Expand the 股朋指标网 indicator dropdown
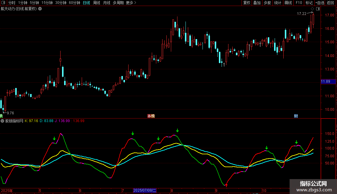This screenshot has width=337, height=194. [x=3, y=121]
